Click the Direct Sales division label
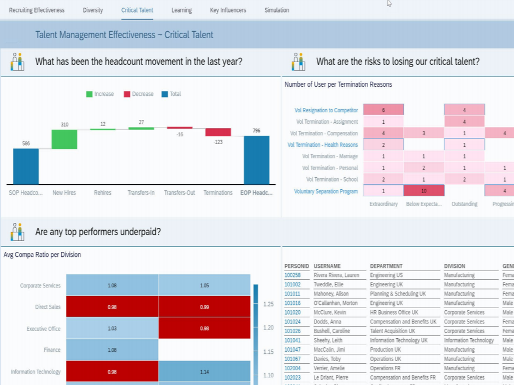Image resolution: width=514 pixels, height=385 pixels. 48,307
